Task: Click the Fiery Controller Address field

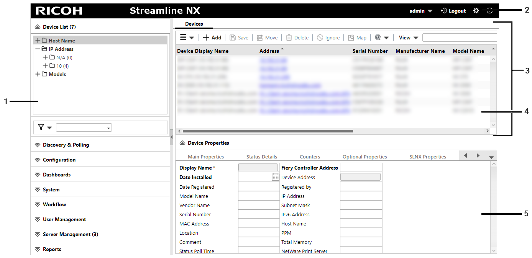Action: point(361,167)
